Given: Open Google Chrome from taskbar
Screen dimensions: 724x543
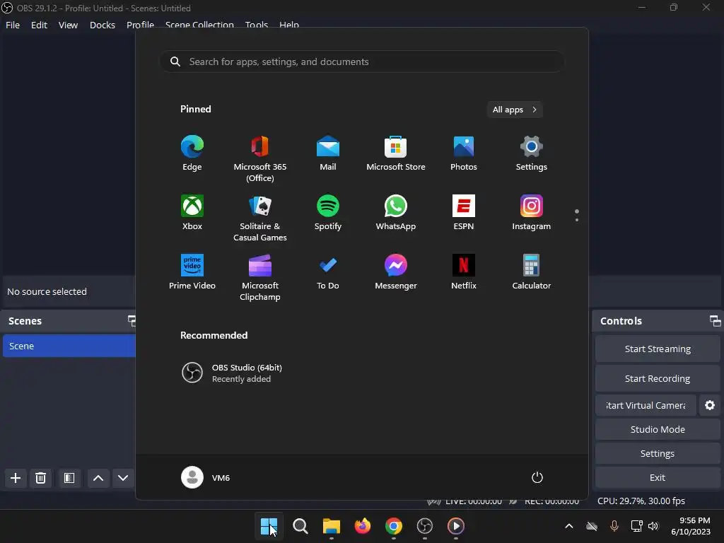Looking at the screenshot, I should [393, 526].
